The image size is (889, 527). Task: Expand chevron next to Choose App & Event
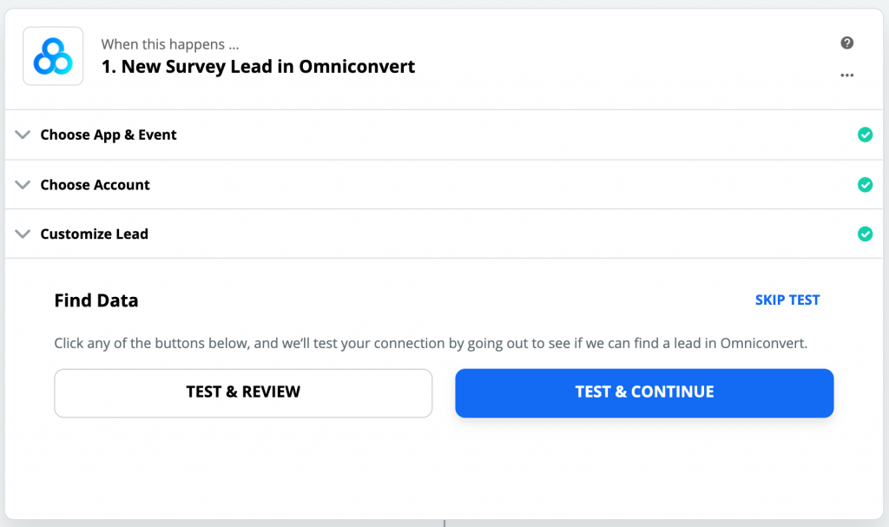[x=23, y=135]
